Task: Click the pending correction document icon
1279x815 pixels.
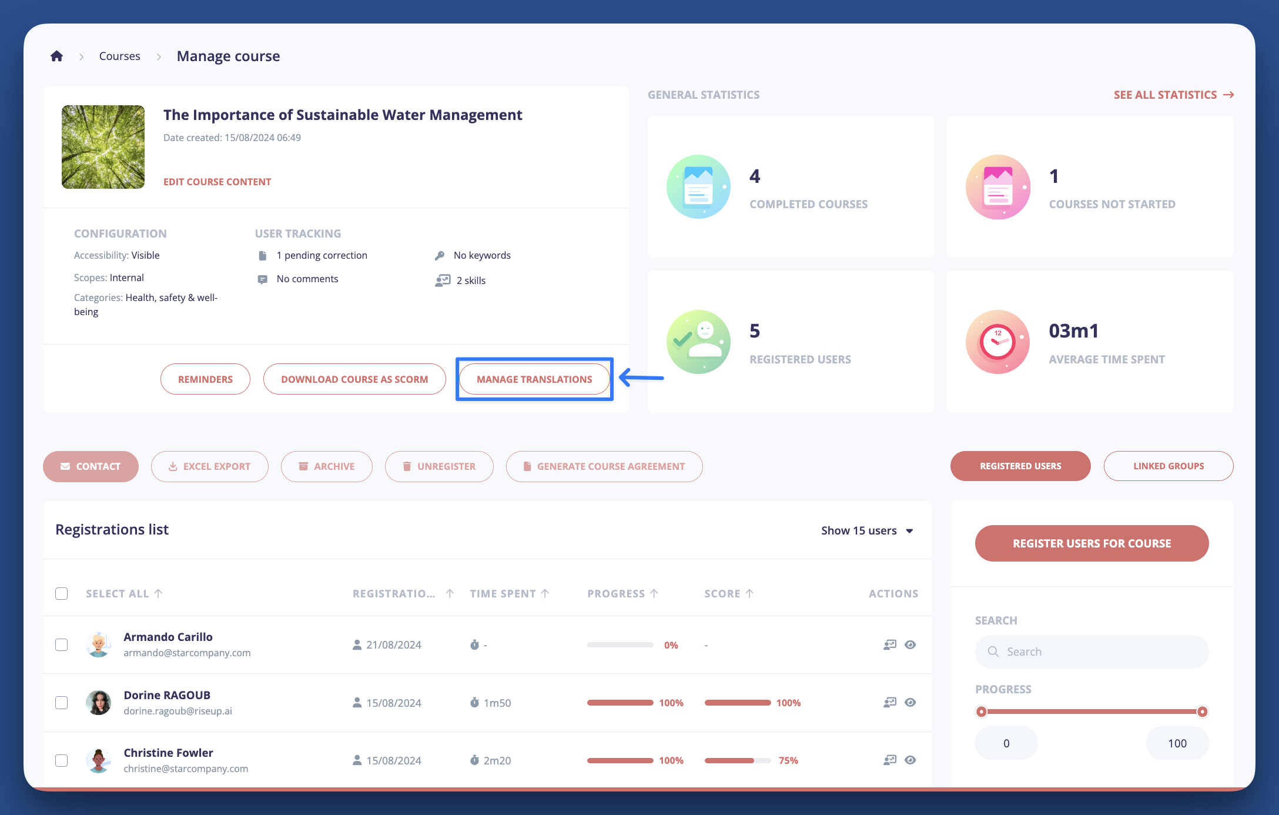Action: click(x=263, y=255)
